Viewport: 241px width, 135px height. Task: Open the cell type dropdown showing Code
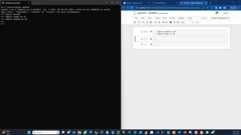point(187,22)
